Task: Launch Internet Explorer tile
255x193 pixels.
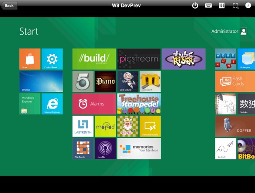Action: pos(52,104)
